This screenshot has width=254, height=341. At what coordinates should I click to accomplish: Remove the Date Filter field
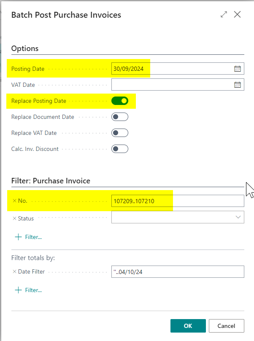pos(14,272)
